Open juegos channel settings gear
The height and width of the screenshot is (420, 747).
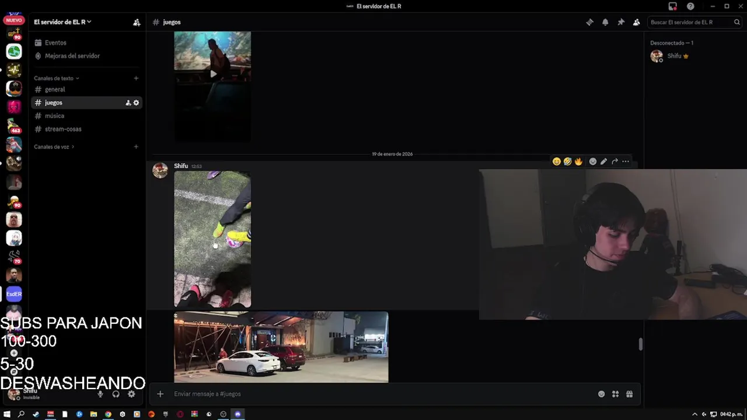137,103
